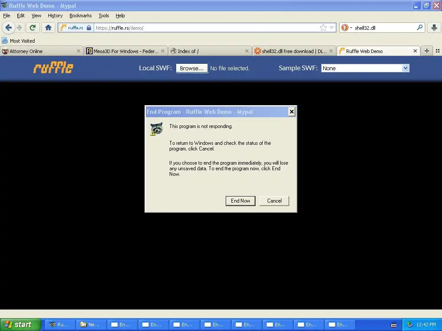Open the View menu
The height and width of the screenshot is (331, 442).
point(36,16)
